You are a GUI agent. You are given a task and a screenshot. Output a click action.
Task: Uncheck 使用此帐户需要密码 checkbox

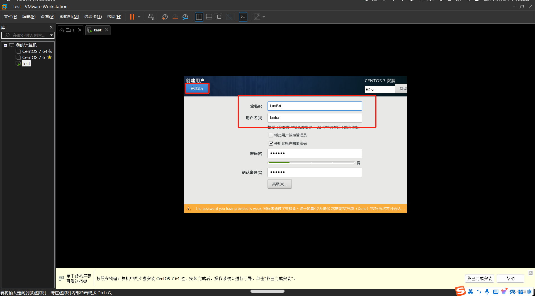[271, 143]
